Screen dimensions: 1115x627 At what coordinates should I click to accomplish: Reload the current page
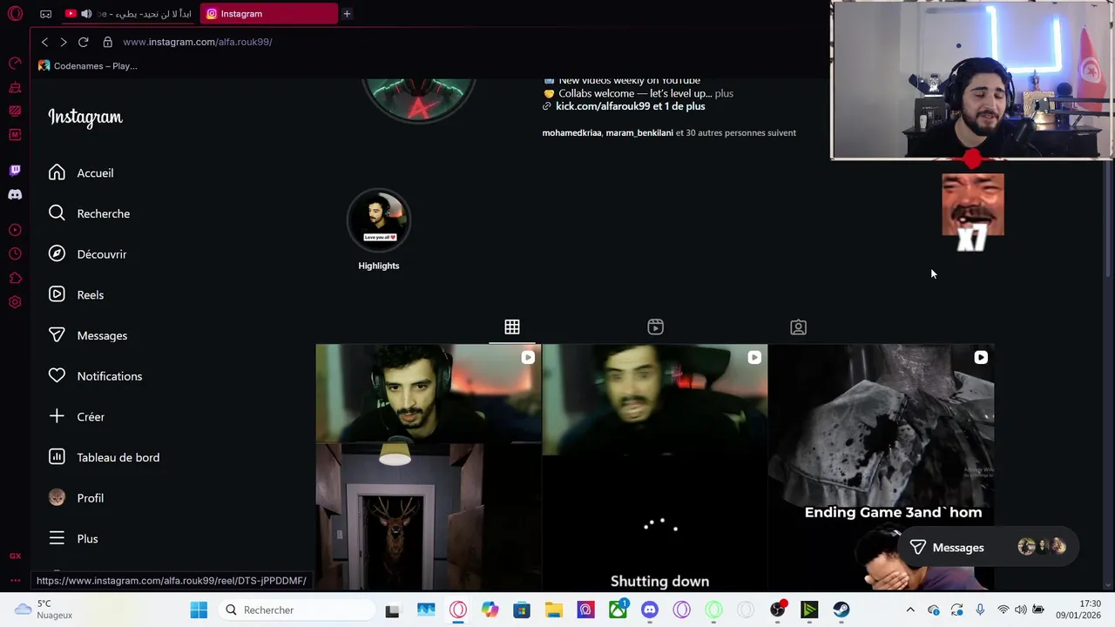[84, 42]
